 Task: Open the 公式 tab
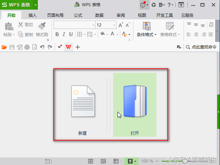click(78, 15)
